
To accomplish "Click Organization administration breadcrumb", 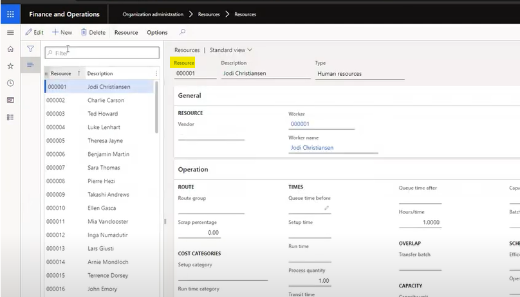I will [x=153, y=14].
